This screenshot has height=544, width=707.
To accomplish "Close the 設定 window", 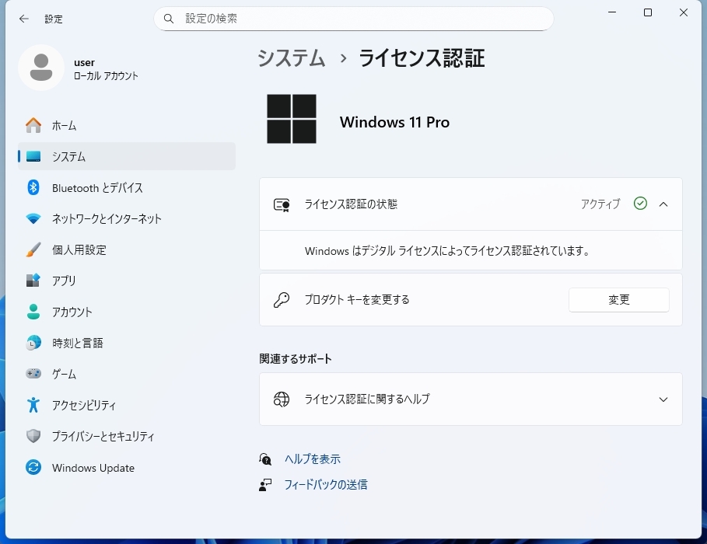I will pos(684,12).
